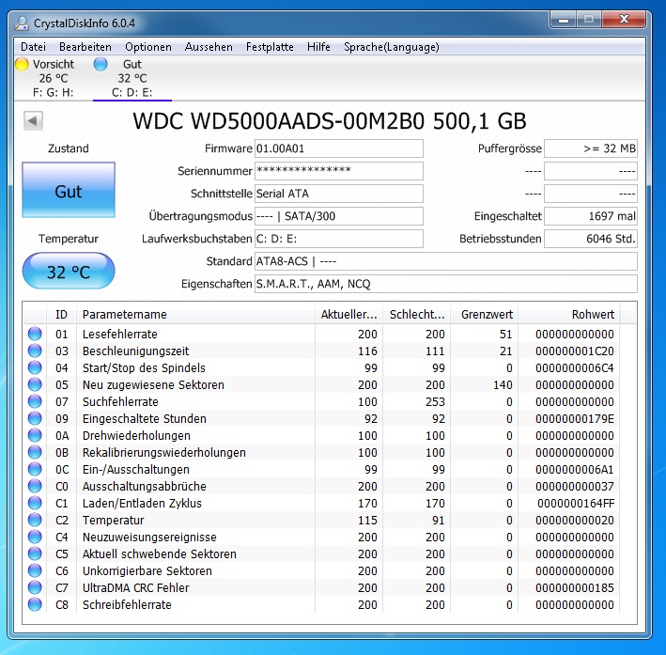The width and height of the screenshot is (666, 655).
Task: Click the Aktueller... column header
Action: point(348,314)
